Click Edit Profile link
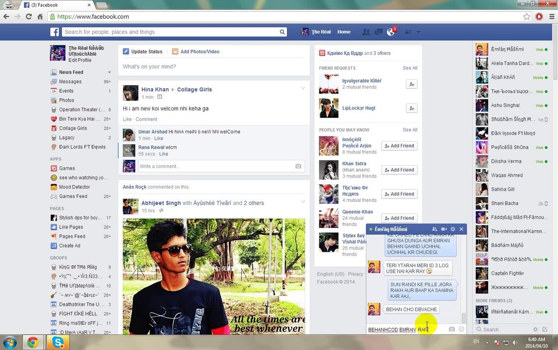This screenshot has width=558, height=350. tap(80, 60)
